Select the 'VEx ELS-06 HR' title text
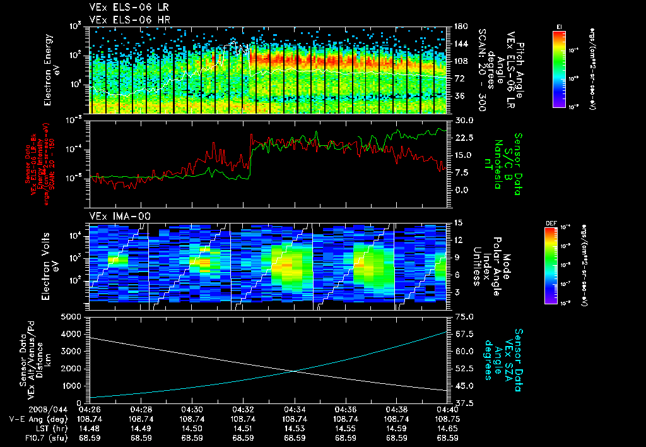 (129, 20)
